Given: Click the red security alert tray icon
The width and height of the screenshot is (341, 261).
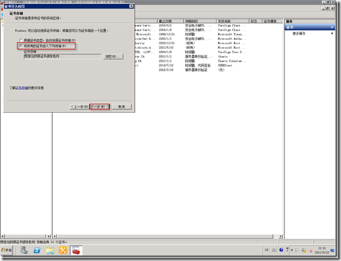Looking at the screenshot, I should 310,251.
